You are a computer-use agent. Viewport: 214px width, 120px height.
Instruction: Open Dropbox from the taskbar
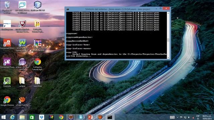(x=41, y=117)
